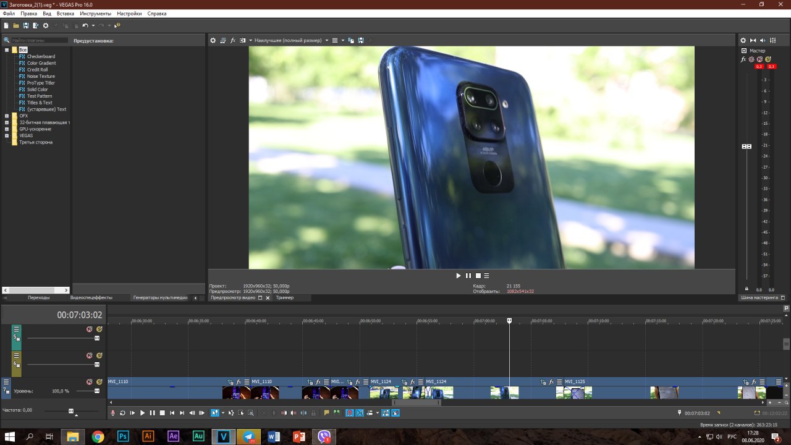Select the ProType Titler generator
The height and width of the screenshot is (445, 791).
[x=41, y=83]
